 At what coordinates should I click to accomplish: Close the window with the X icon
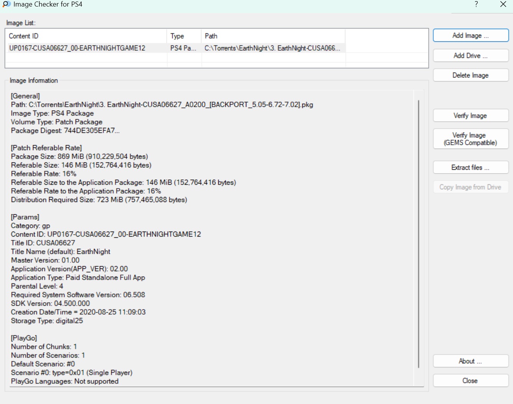(503, 4)
